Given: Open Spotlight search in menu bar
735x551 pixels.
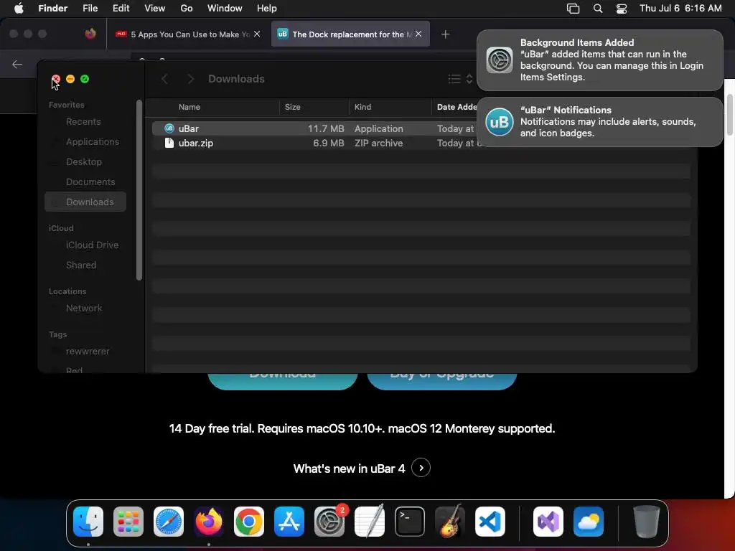Looking at the screenshot, I should pos(598,9).
